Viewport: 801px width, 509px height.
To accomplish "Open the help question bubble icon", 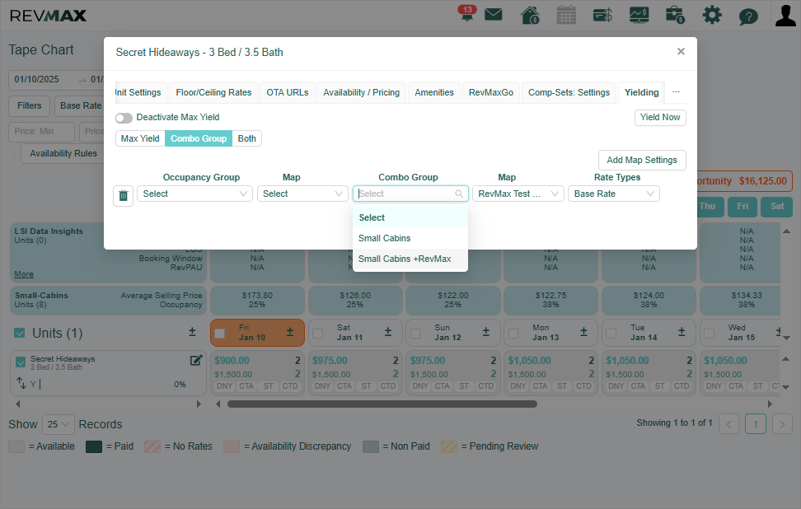I will pos(748,16).
